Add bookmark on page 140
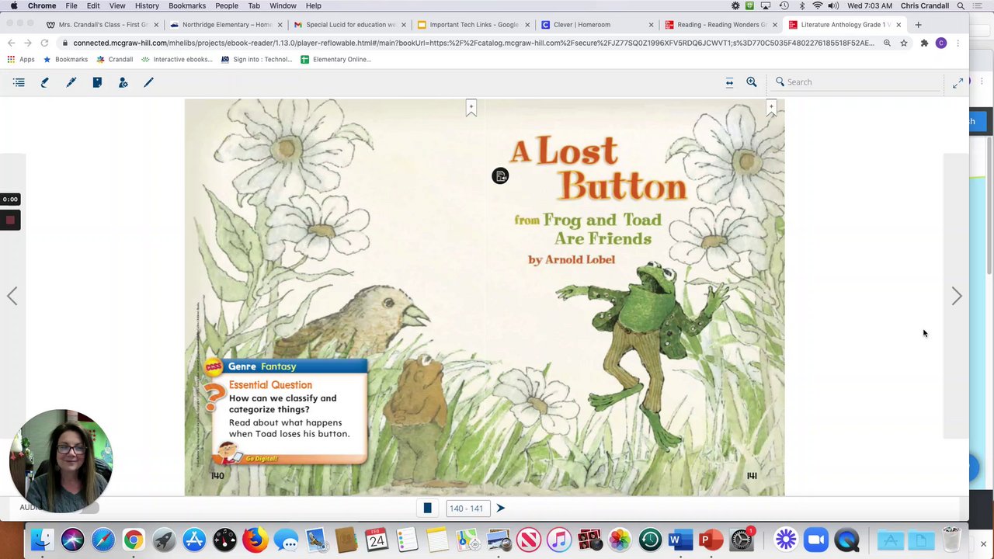 [471, 109]
